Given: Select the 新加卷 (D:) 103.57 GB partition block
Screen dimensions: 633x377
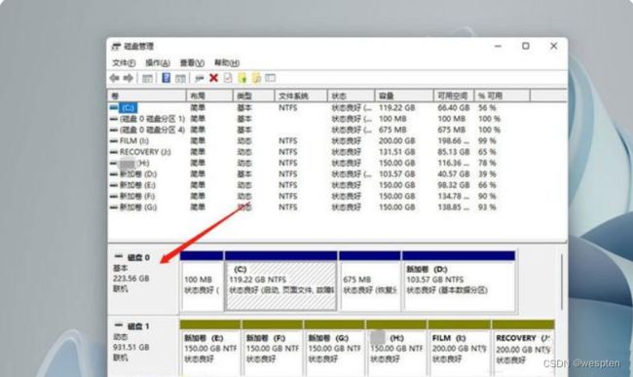Looking at the screenshot, I should pyautogui.click(x=459, y=281).
